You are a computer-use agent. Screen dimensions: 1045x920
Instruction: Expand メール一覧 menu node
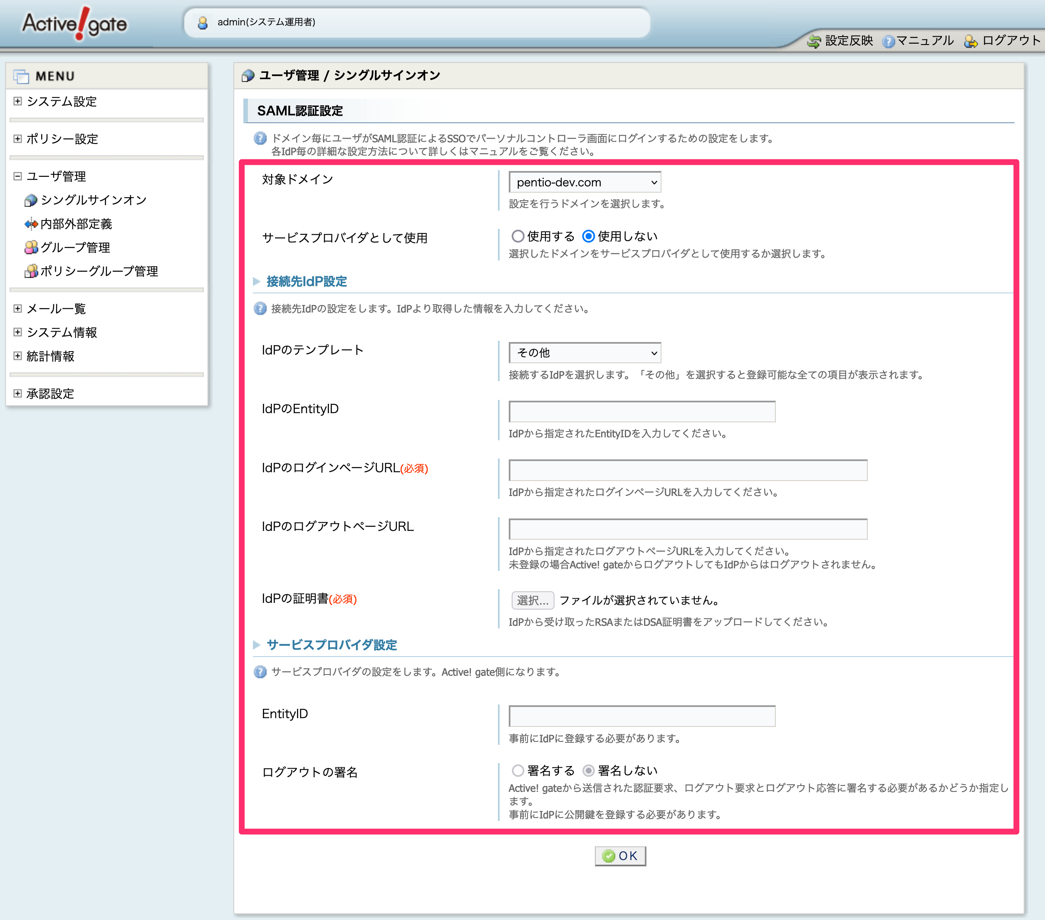coord(17,308)
